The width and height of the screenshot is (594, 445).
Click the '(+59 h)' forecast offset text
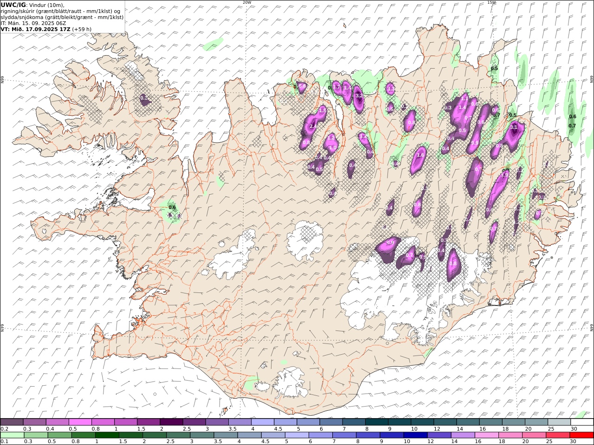click(x=82, y=29)
